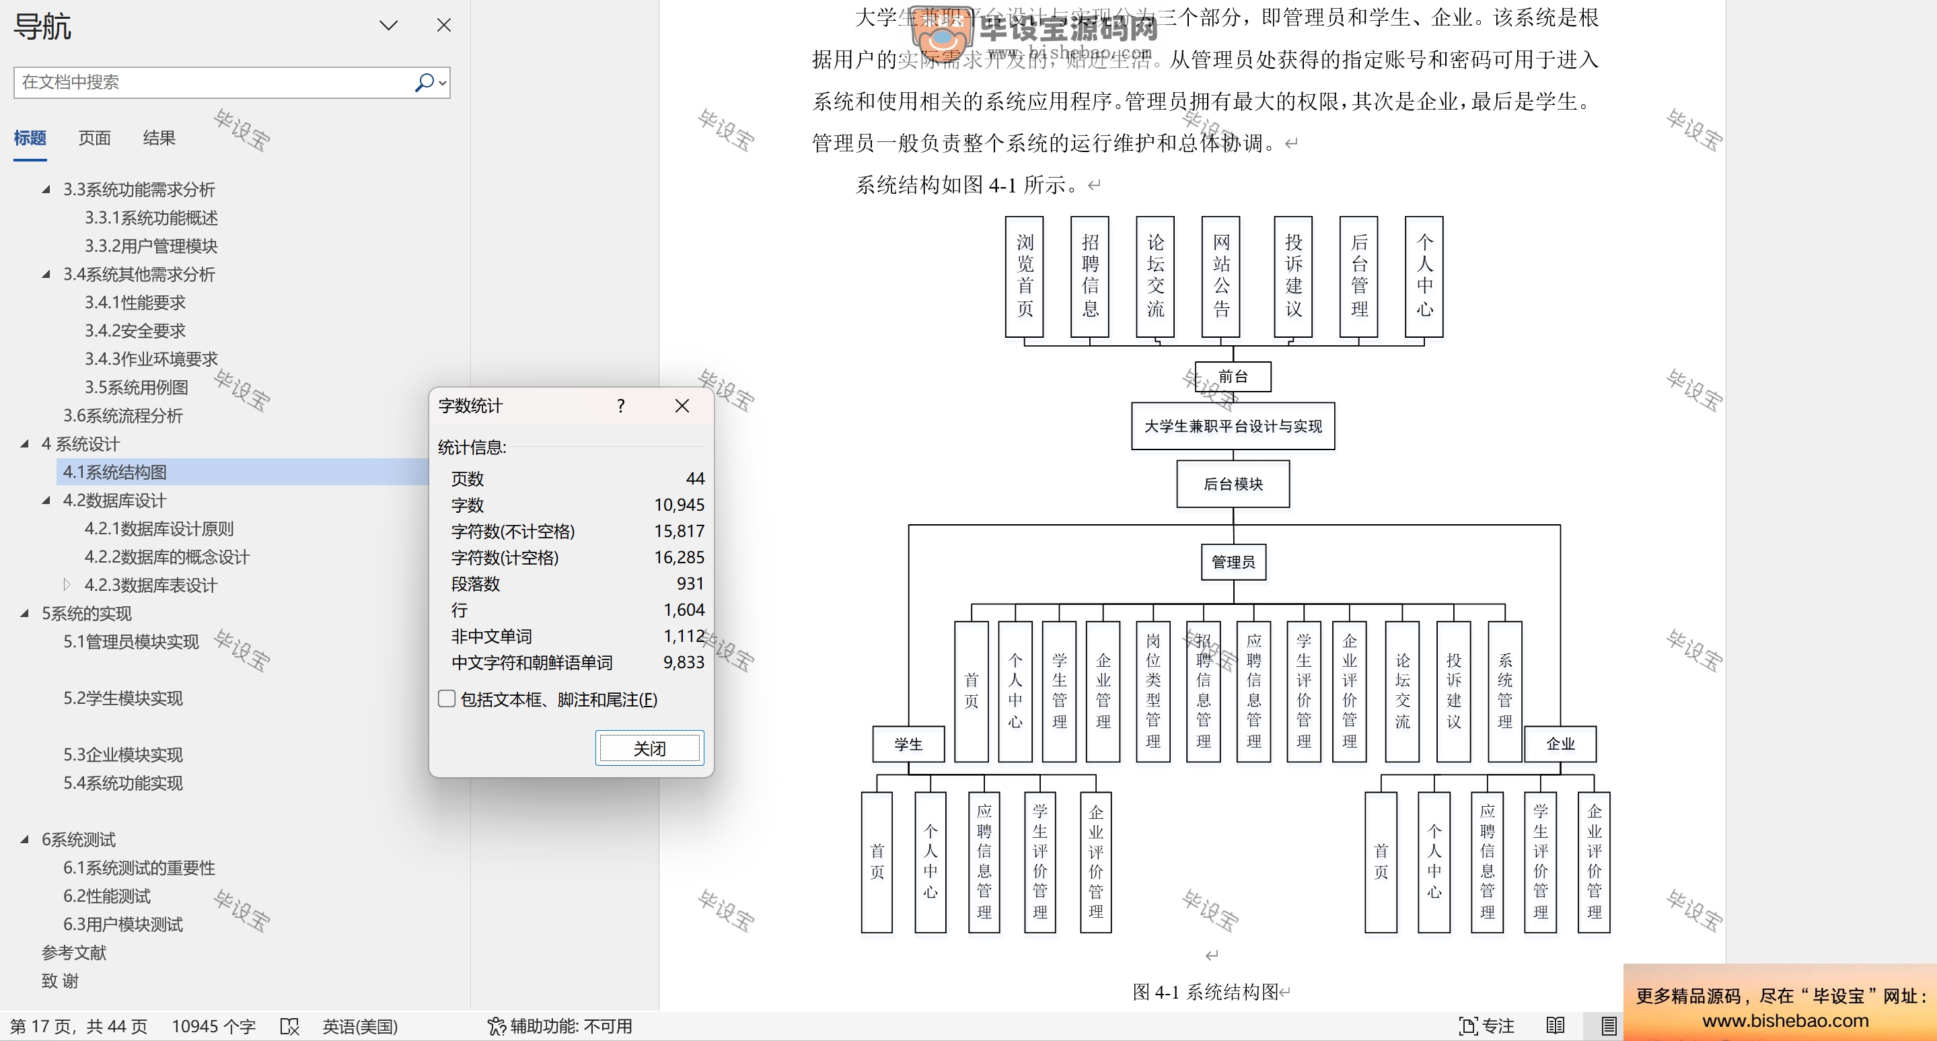This screenshot has height=1041, width=1937.
Task: Close the 字数统计 dialog with X
Action: click(x=682, y=406)
